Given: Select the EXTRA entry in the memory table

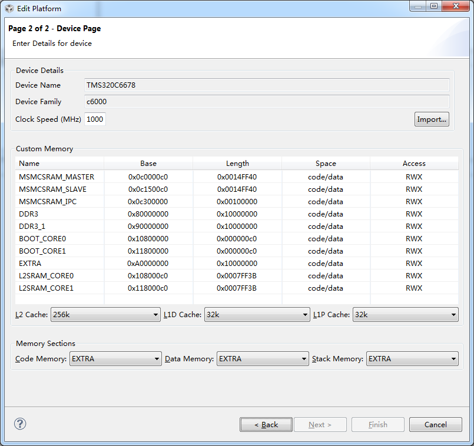Looking at the screenshot, I should pos(30,264).
